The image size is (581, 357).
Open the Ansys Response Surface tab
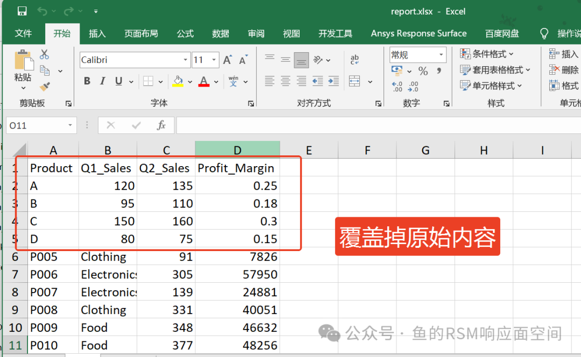(x=419, y=33)
